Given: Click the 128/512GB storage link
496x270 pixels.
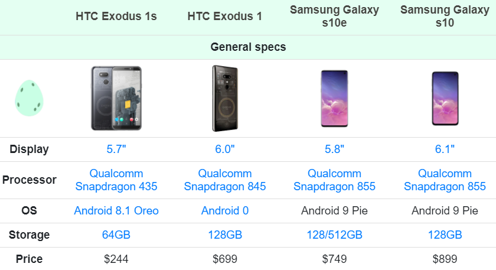Looking at the screenshot, I should 334,235.
